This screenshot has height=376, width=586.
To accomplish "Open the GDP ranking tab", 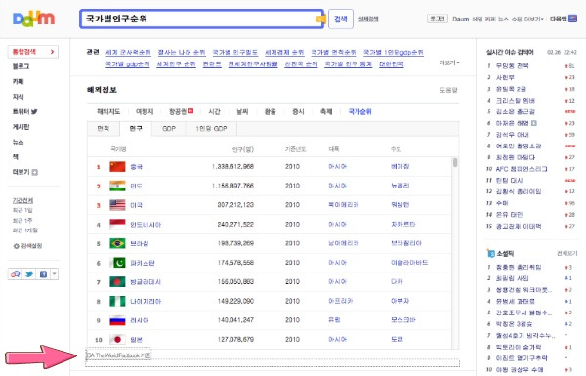I will [x=169, y=129].
